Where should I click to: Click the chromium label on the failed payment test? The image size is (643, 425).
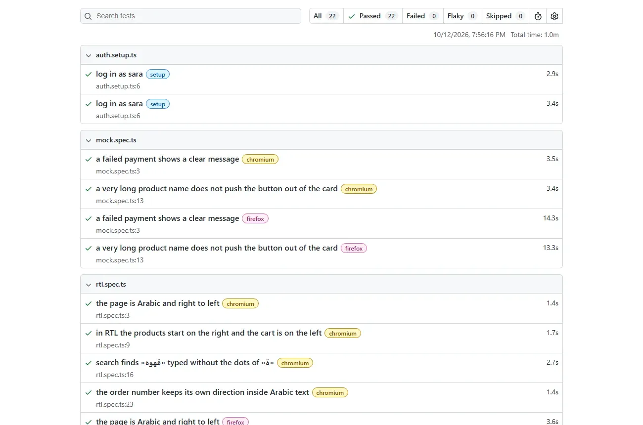(x=260, y=160)
